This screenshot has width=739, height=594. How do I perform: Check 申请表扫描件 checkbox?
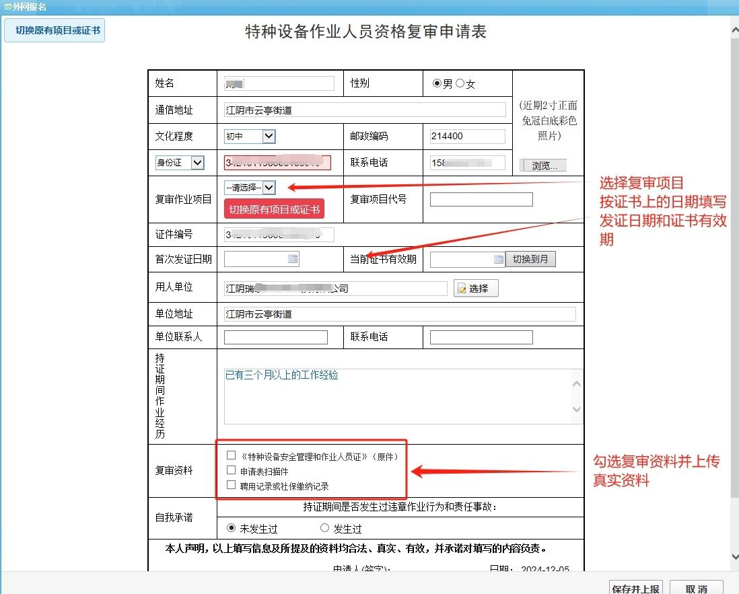click(x=231, y=470)
